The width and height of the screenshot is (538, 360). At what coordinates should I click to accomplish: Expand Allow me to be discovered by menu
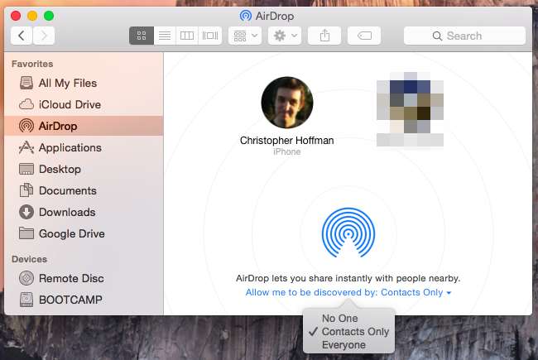pos(348,293)
